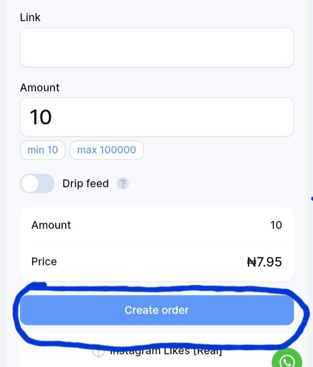Focus the Amount field showing 10
Viewport: 313px width, 367px height.
[x=157, y=117]
